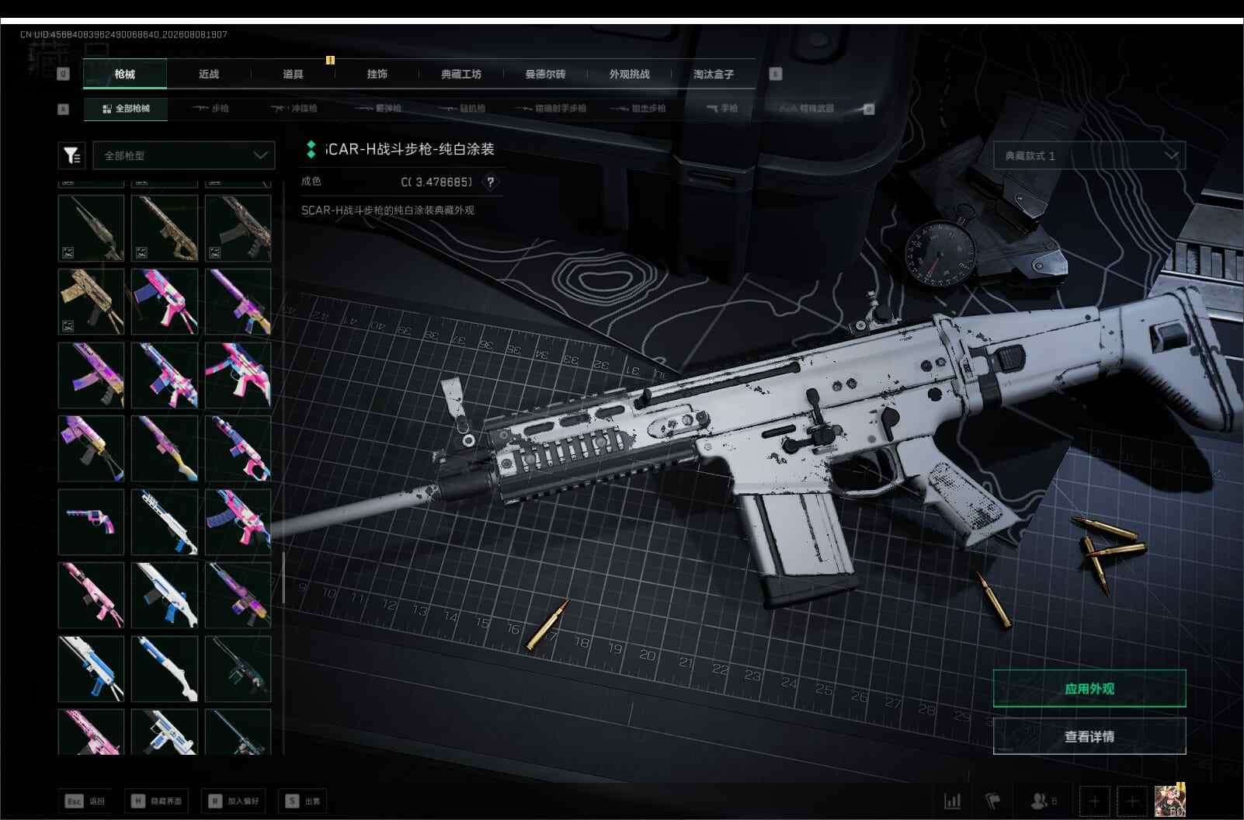Click the first empty squad slot plus
This screenshot has height=820, width=1244.
tap(1094, 801)
